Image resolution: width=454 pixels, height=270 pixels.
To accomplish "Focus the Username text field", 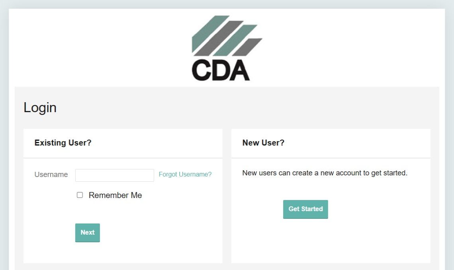I will coord(114,175).
